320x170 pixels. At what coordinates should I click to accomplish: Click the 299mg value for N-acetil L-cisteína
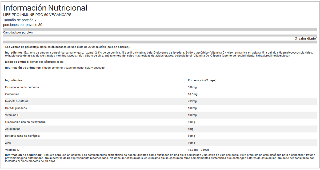pos(192,101)
